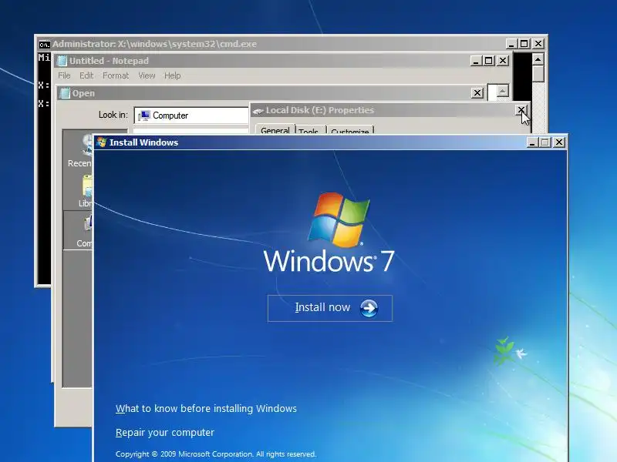Close the cmd.exe window
The width and height of the screenshot is (617, 462).
[x=538, y=44]
